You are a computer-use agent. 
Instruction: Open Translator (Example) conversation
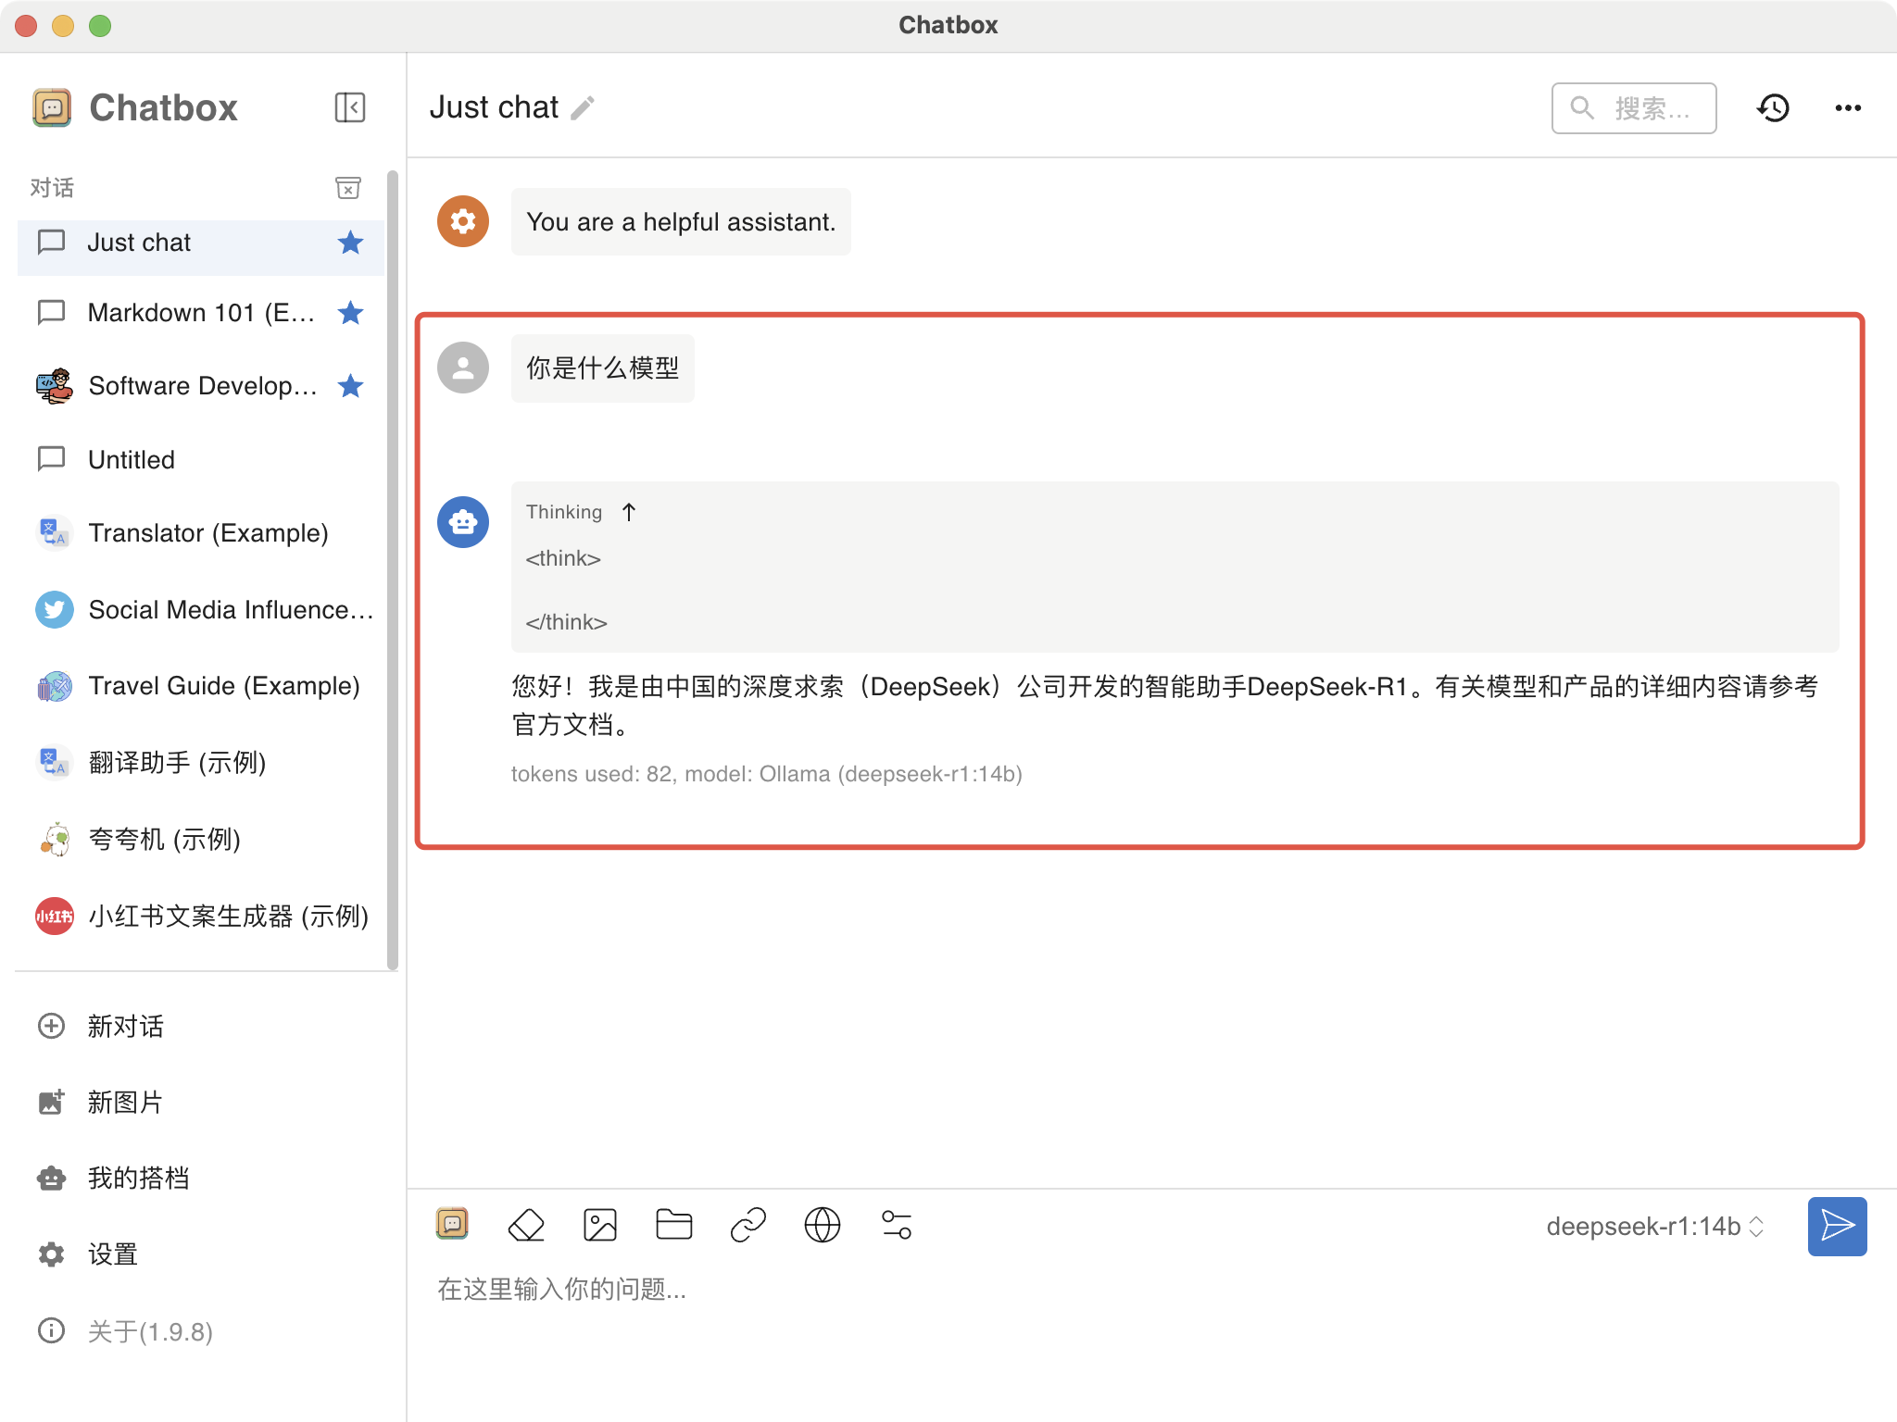[x=201, y=533]
